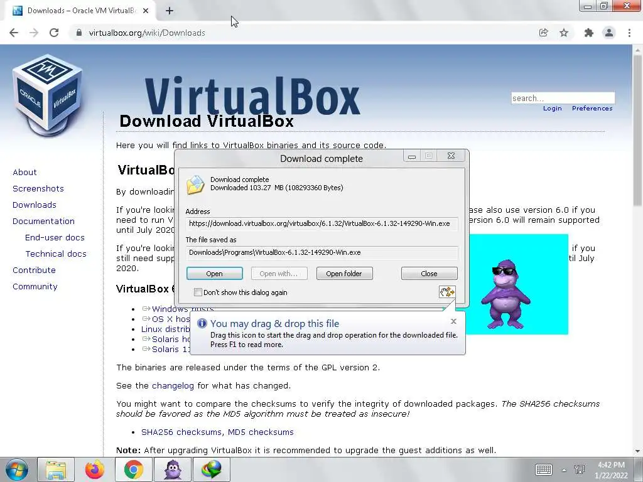The width and height of the screenshot is (643, 482).
Task: Click the browser back arrow
Action: (x=14, y=33)
